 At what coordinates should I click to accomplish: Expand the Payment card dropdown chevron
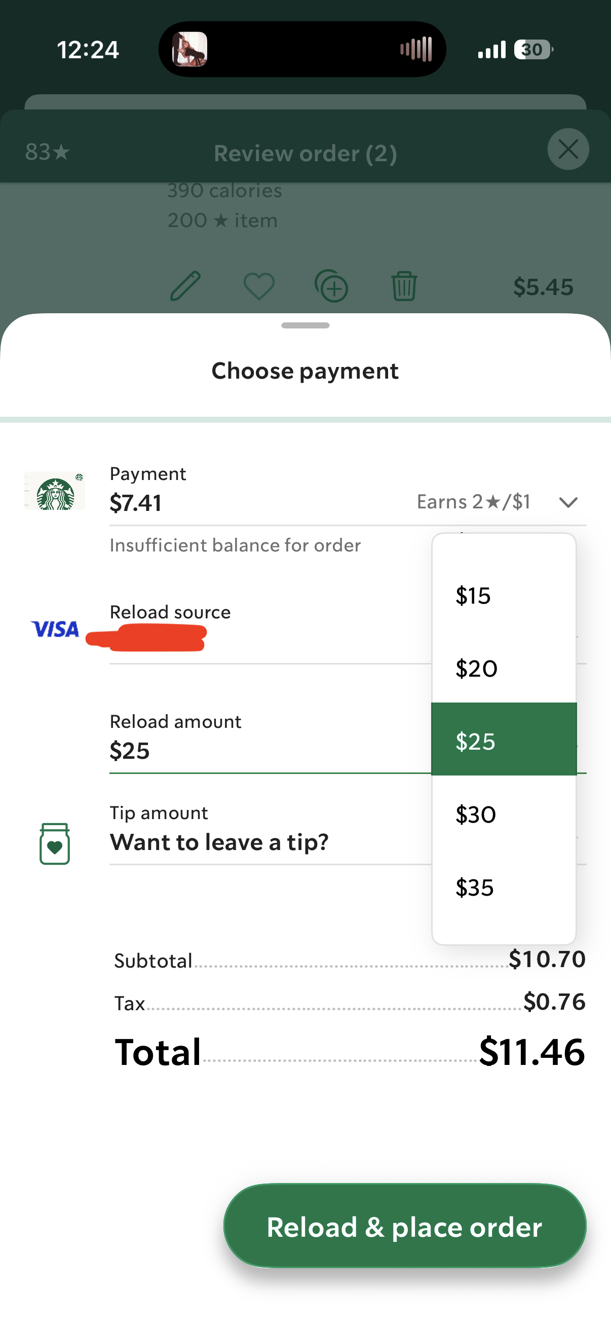pos(568,502)
